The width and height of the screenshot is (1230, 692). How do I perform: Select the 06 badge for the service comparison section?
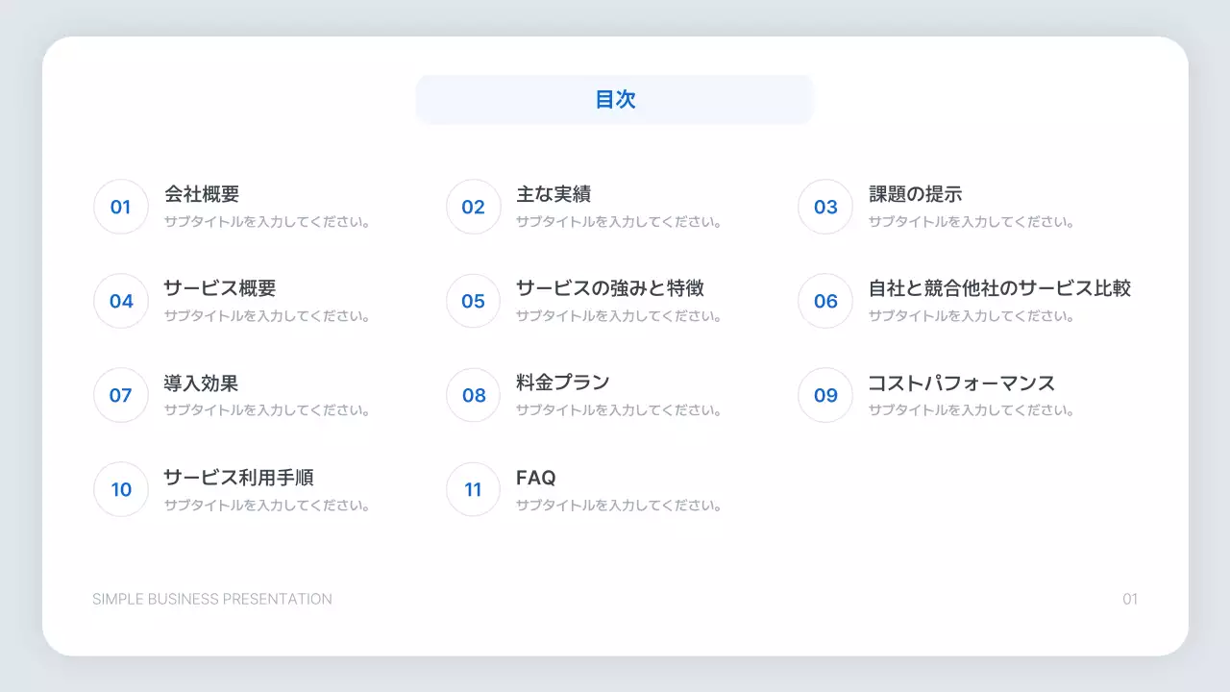824,301
